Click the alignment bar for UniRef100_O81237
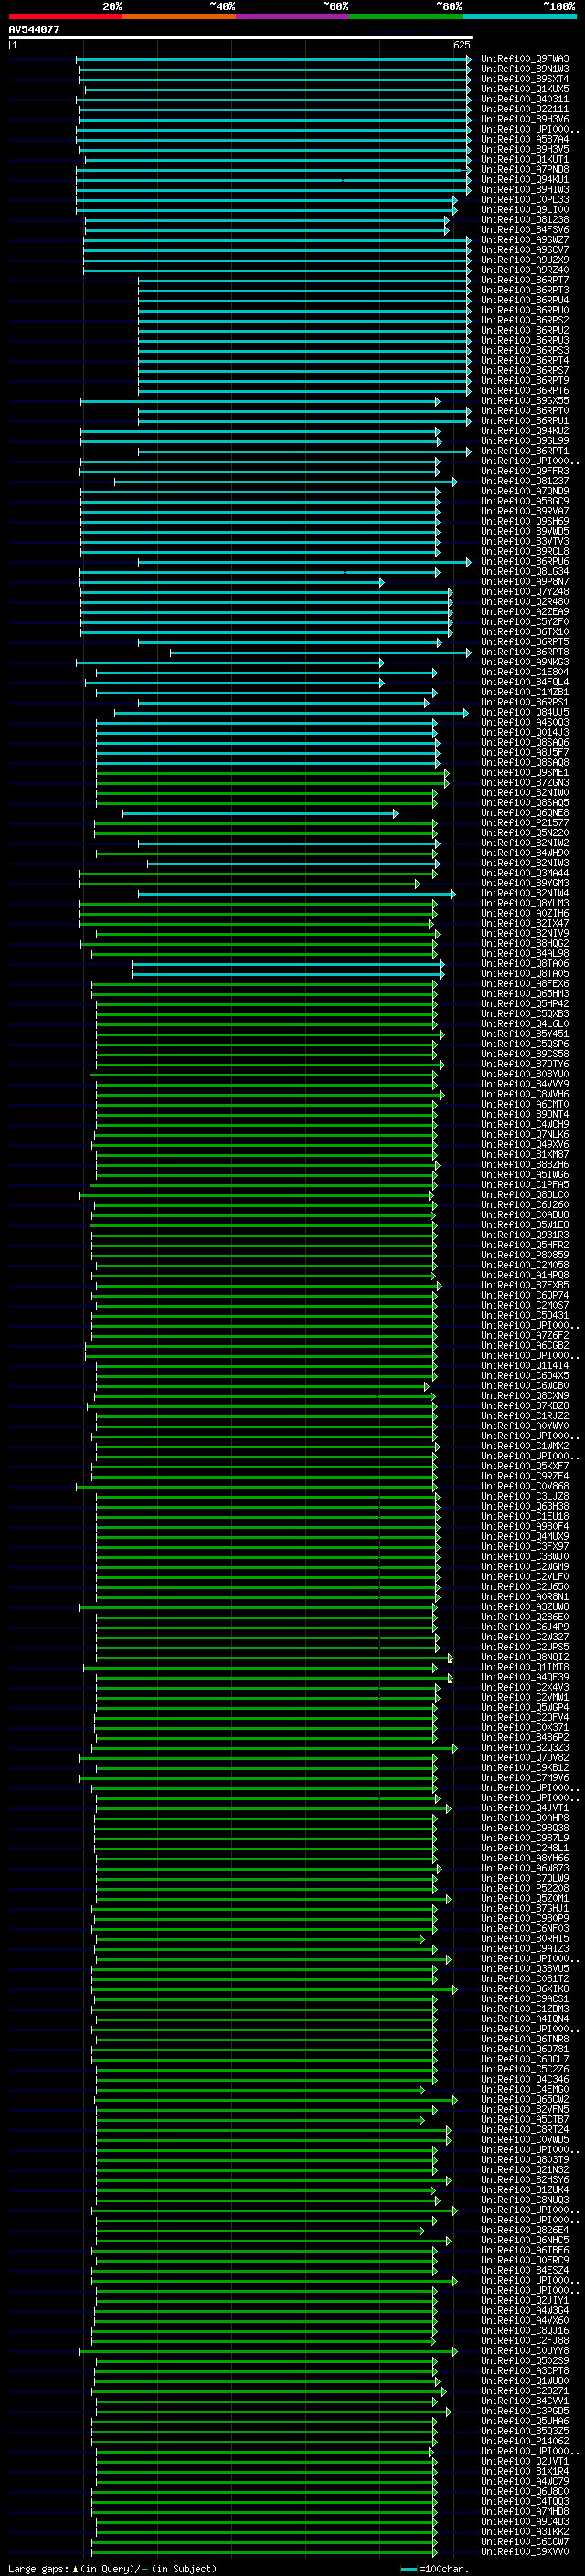The width and height of the screenshot is (585, 2576). [285, 481]
